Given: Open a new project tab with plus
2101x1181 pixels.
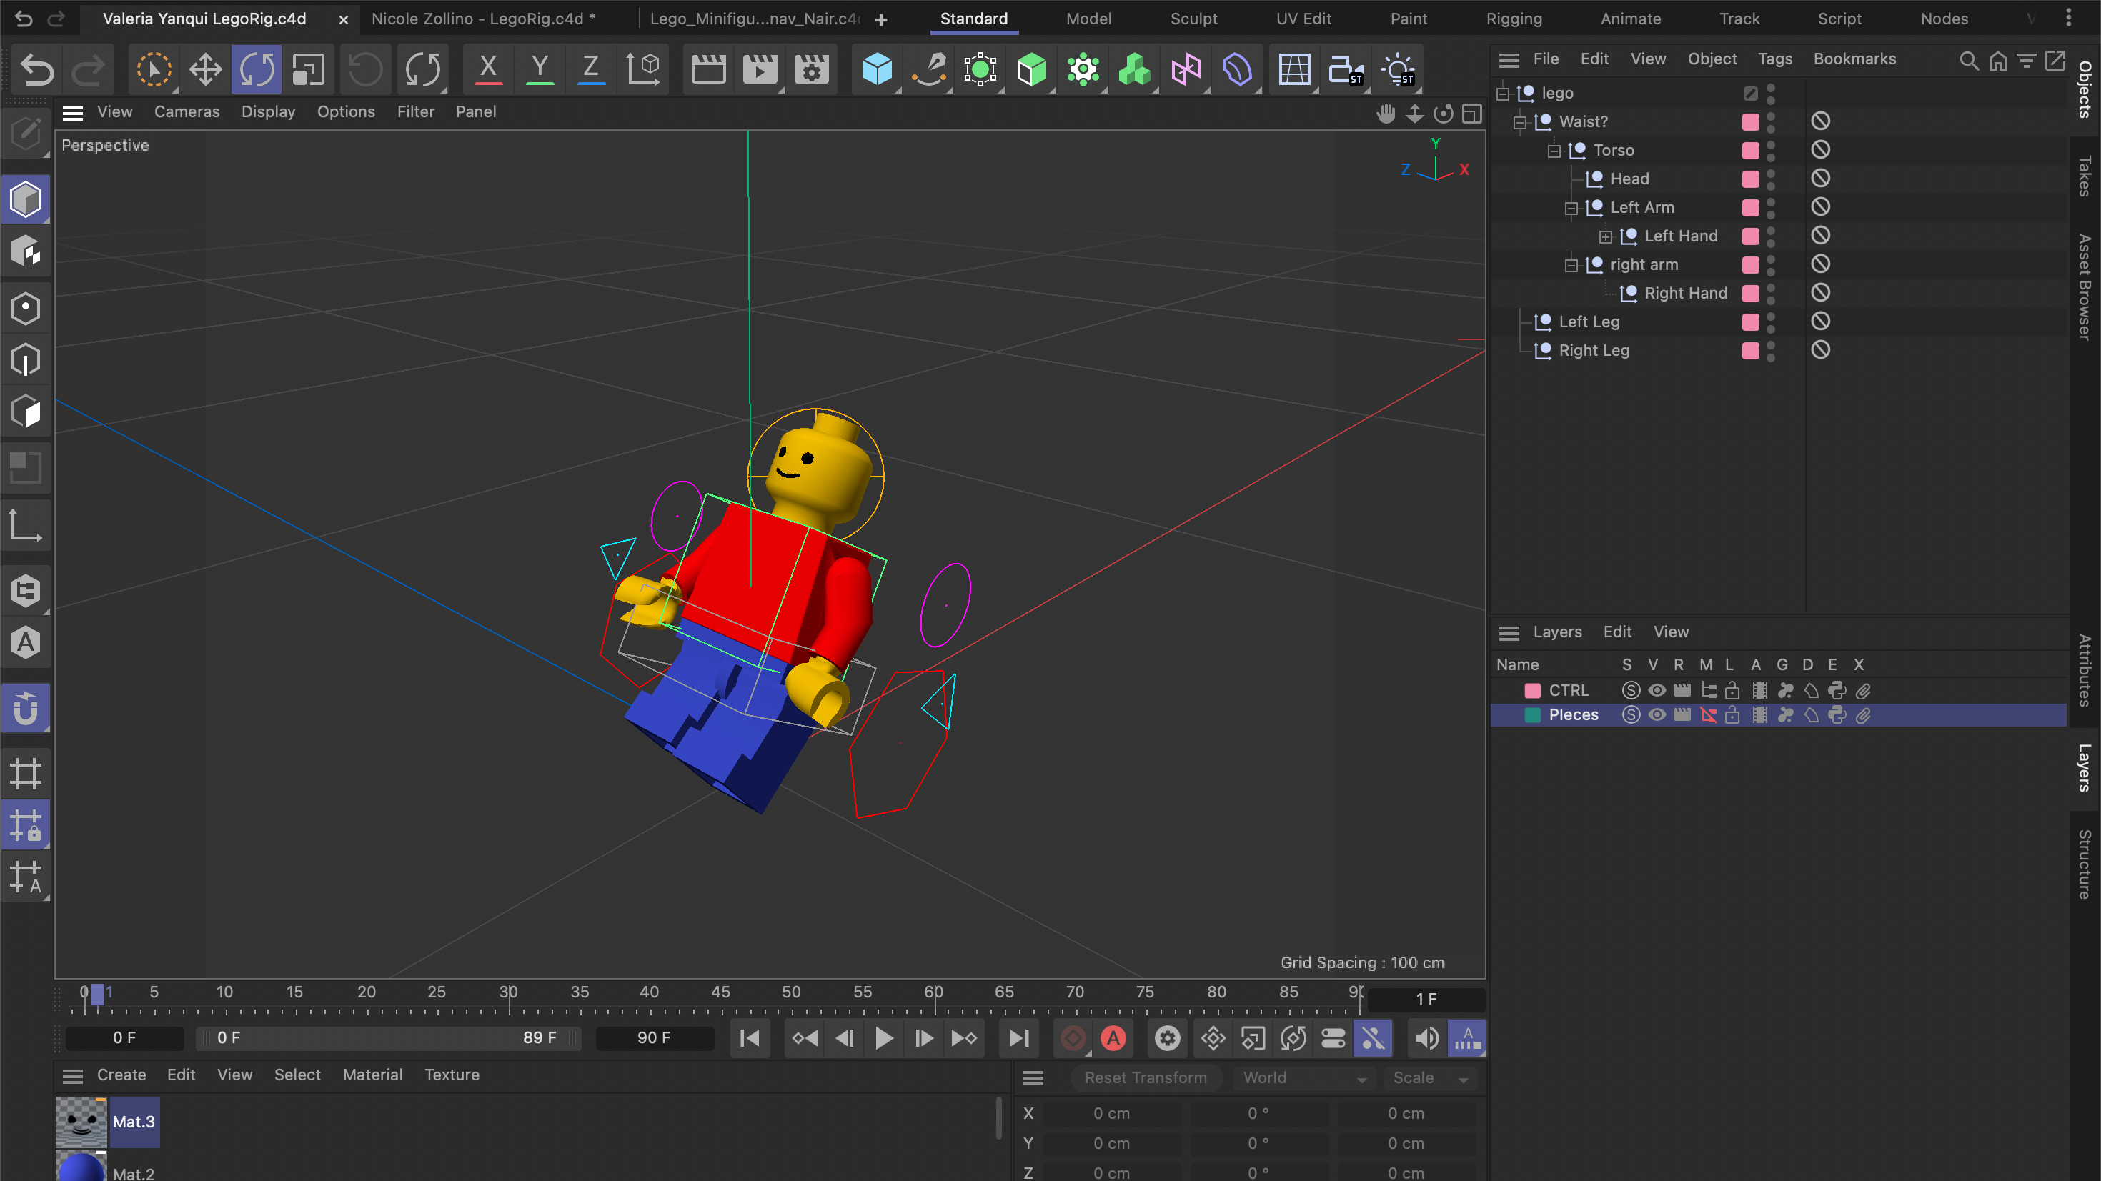Looking at the screenshot, I should click(x=881, y=19).
